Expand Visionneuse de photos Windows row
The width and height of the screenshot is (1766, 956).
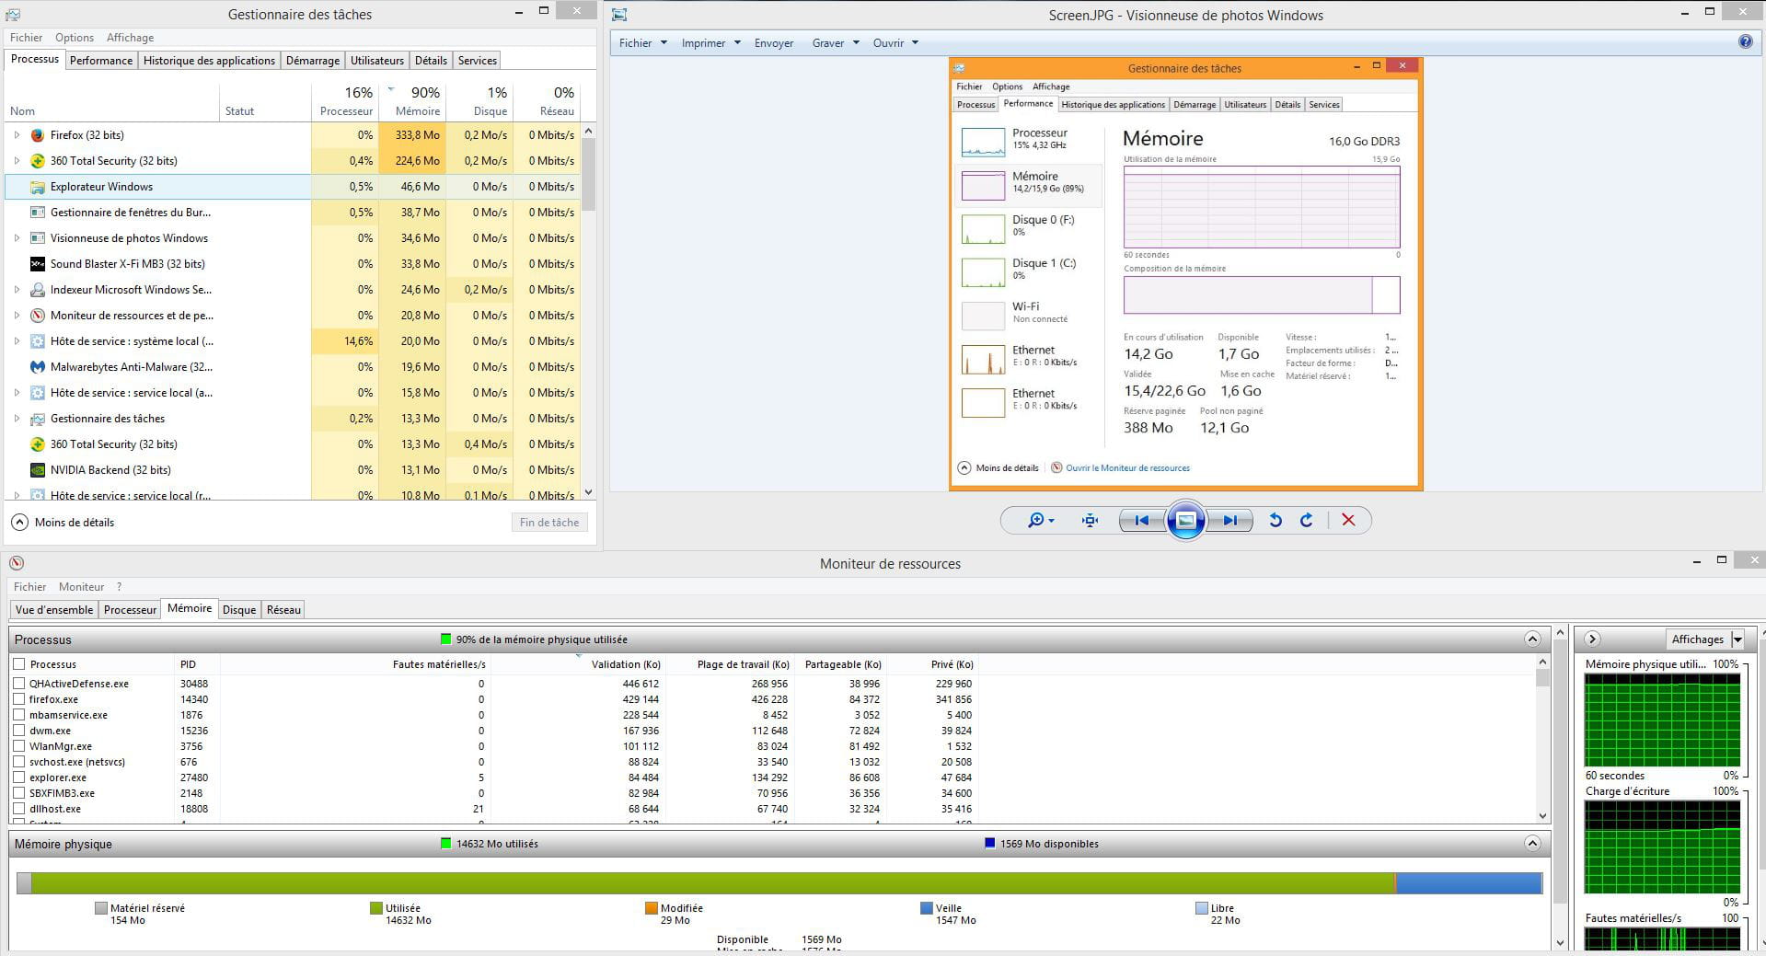(17, 238)
